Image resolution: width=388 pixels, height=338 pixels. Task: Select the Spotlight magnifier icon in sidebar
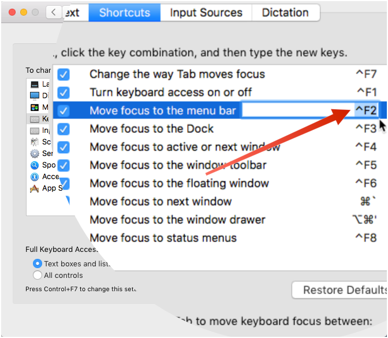pos(35,165)
